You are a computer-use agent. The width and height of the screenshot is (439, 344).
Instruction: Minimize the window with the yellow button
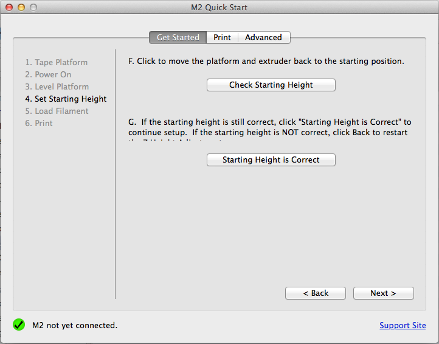(21, 7)
